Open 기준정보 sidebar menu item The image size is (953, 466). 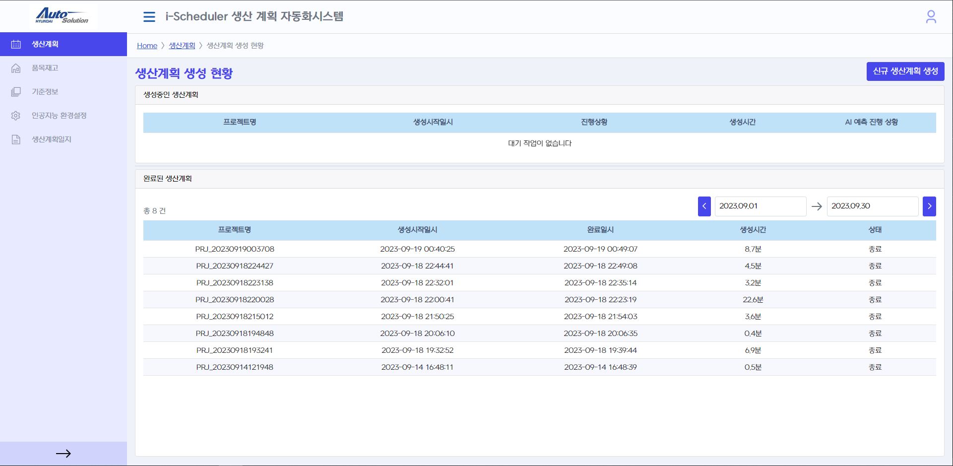pyautogui.click(x=64, y=92)
